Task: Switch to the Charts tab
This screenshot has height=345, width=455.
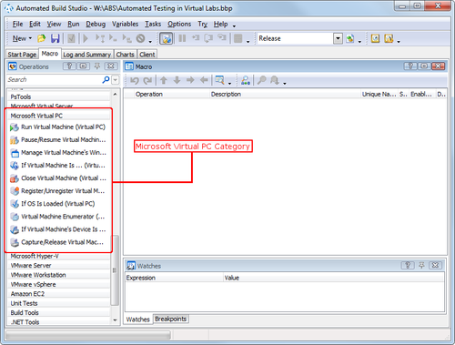Action: click(126, 55)
